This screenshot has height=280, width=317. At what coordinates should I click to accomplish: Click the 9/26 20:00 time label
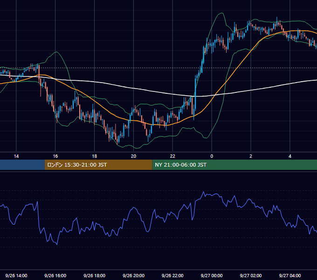pyautogui.click(x=133, y=275)
